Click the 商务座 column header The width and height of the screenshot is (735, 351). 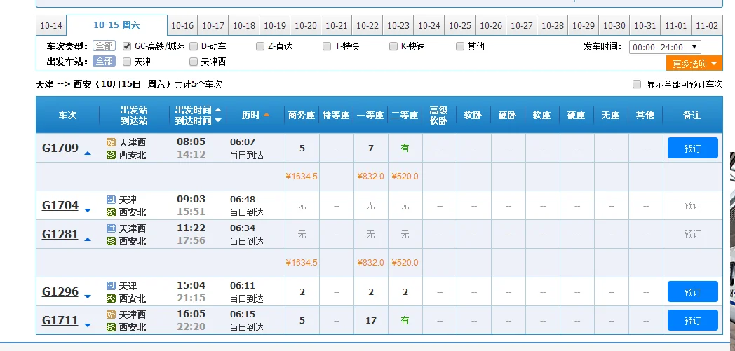(302, 116)
